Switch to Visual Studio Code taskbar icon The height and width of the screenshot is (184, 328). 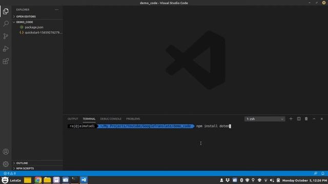[84, 180]
